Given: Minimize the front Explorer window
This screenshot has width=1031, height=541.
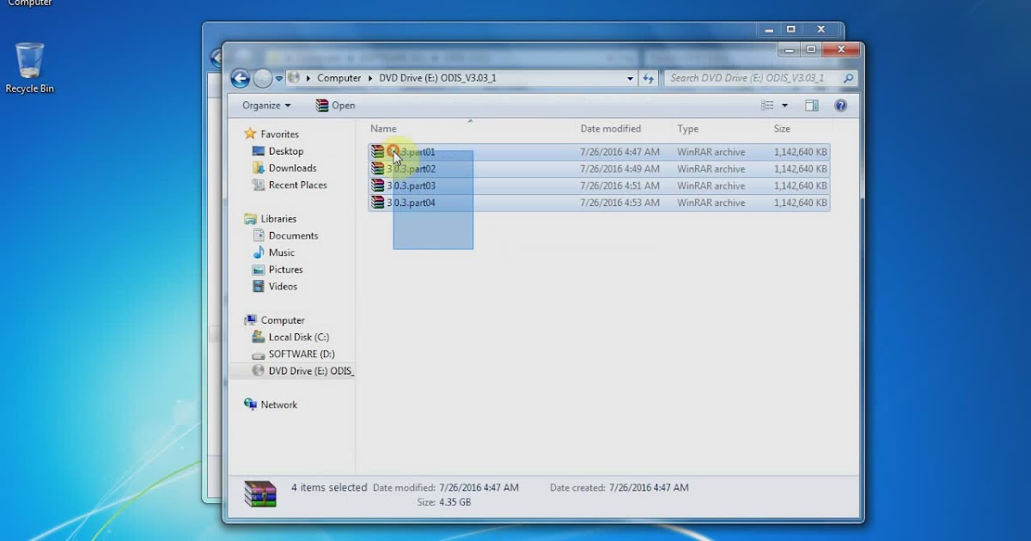Looking at the screenshot, I should [788, 50].
